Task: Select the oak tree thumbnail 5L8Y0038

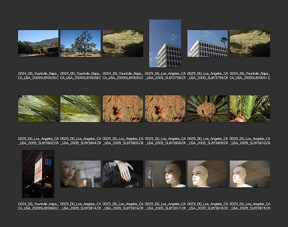Action: 80,43
